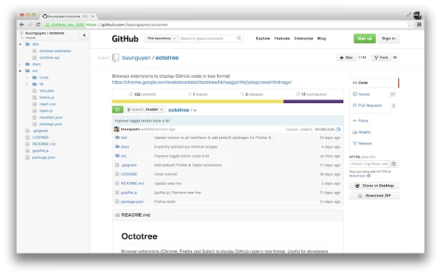Viewport: 441px width, 275px height.
Task: Select the Code tab in repo sidebar
Action: [x=374, y=82]
